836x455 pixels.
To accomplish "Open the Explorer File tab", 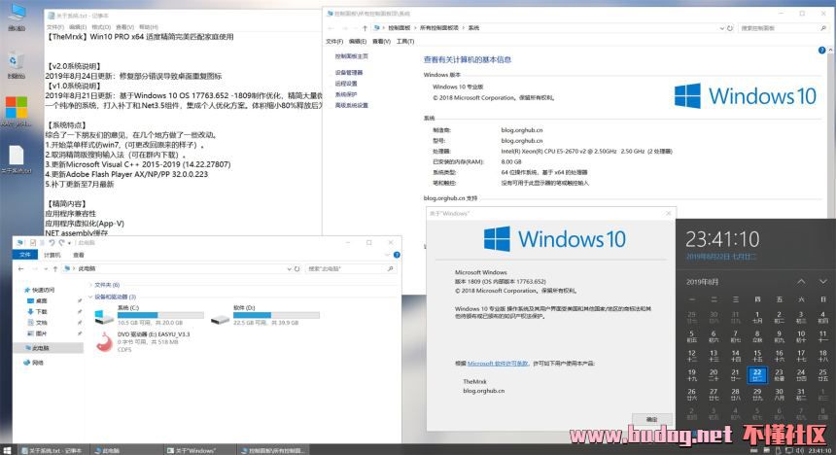I will click(x=25, y=255).
